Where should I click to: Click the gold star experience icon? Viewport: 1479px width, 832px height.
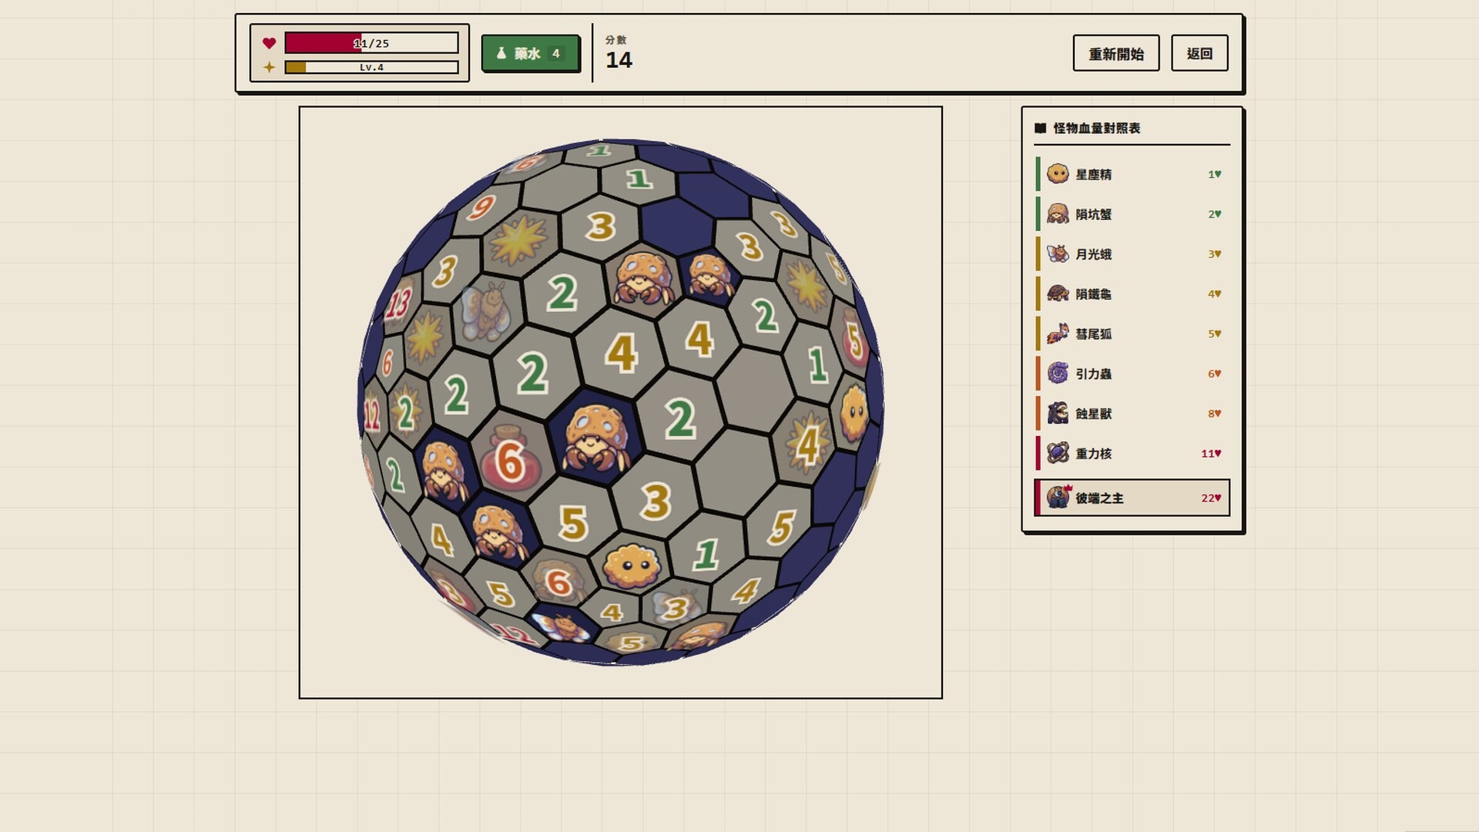[x=269, y=67]
